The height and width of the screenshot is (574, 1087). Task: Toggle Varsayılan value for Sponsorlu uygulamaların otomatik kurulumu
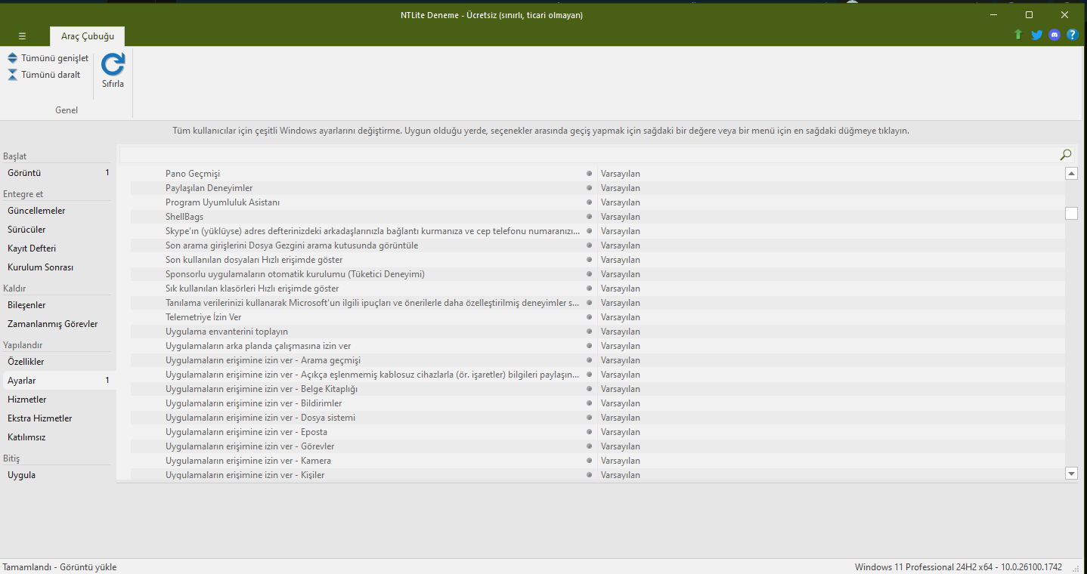[x=621, y=274]
